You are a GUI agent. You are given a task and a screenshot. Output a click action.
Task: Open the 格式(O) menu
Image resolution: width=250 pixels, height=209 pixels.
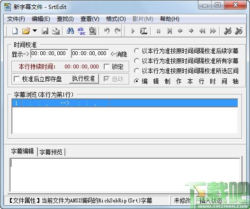[x=116, y=19]
